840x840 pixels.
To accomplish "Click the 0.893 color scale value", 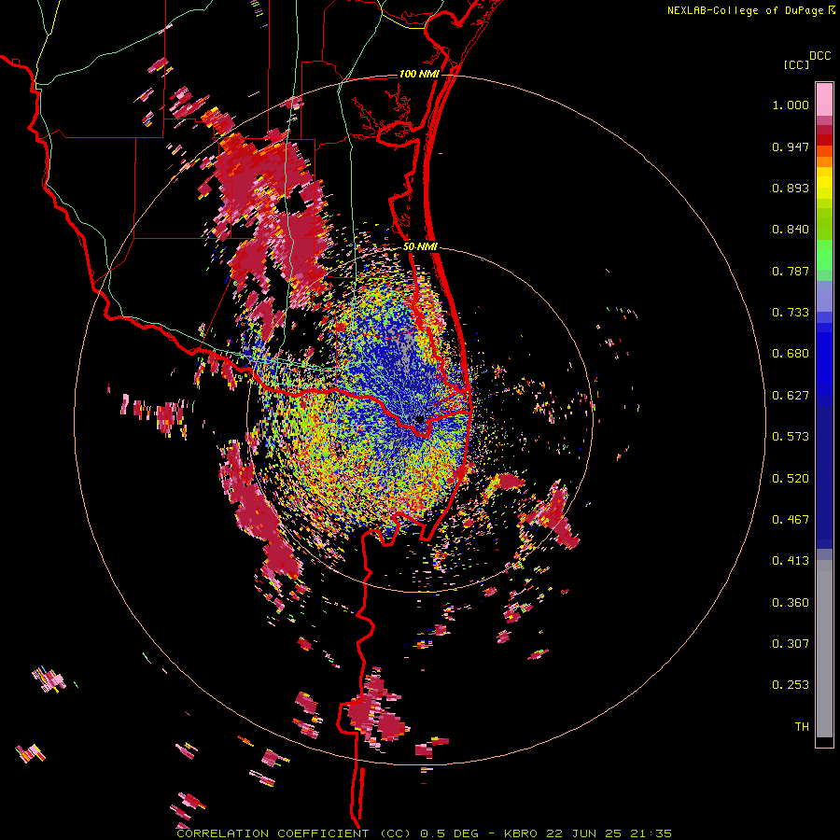I will click(791, 188).
